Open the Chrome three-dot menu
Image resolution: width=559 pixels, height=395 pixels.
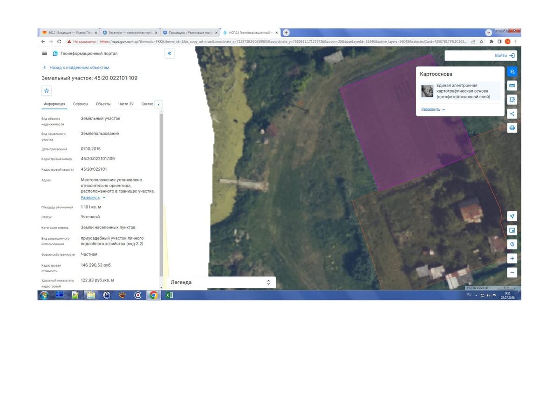516,41
